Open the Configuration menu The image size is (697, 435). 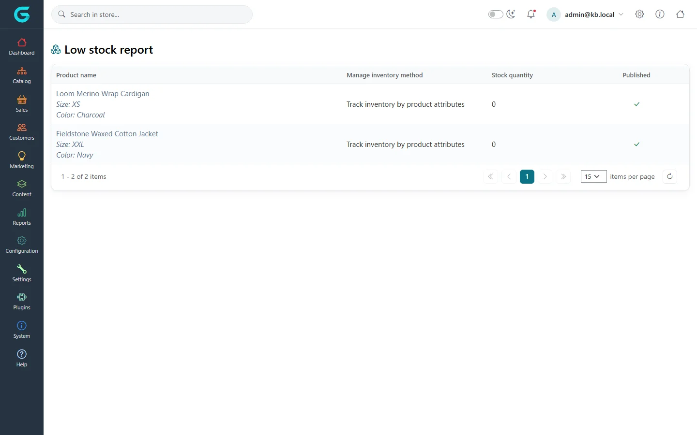tap(22, 245)
